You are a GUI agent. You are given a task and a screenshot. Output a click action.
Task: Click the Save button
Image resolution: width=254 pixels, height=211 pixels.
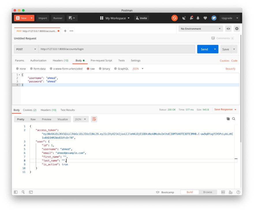226,49
